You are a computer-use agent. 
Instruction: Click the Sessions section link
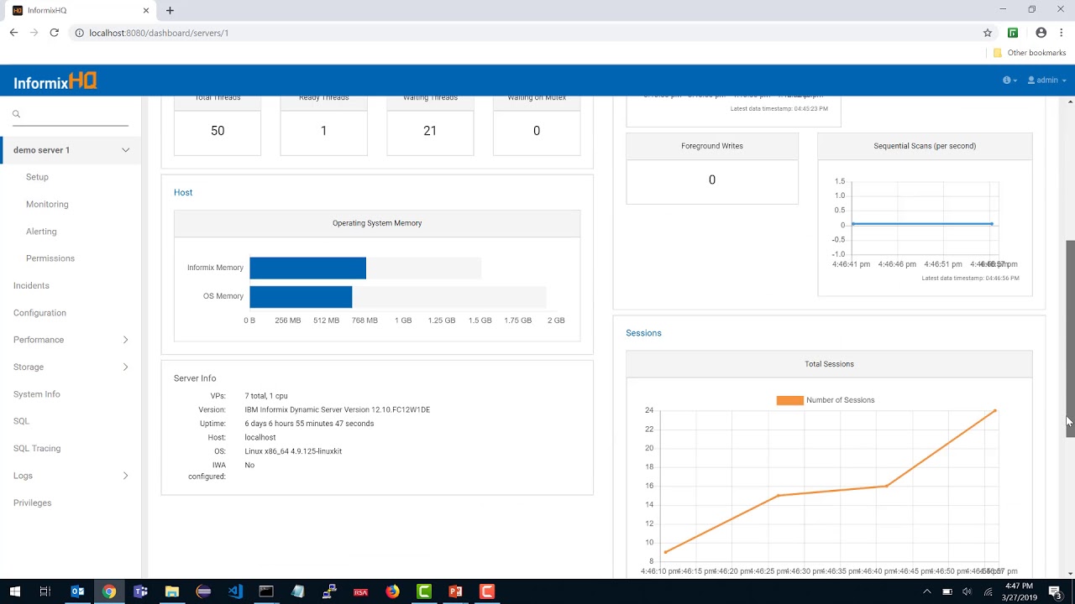643,333
